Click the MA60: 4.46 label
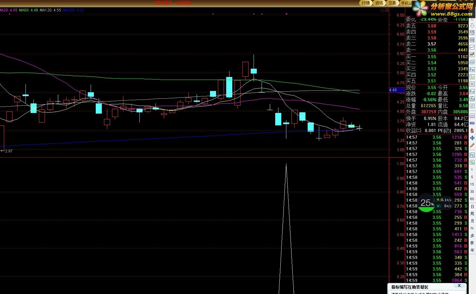This screenshot has height=294, width=476. pos(29,10)
